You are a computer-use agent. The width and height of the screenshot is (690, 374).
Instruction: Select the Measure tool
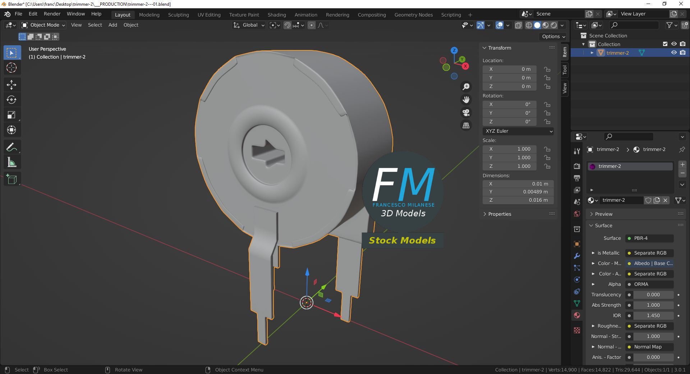coord(11,162)
